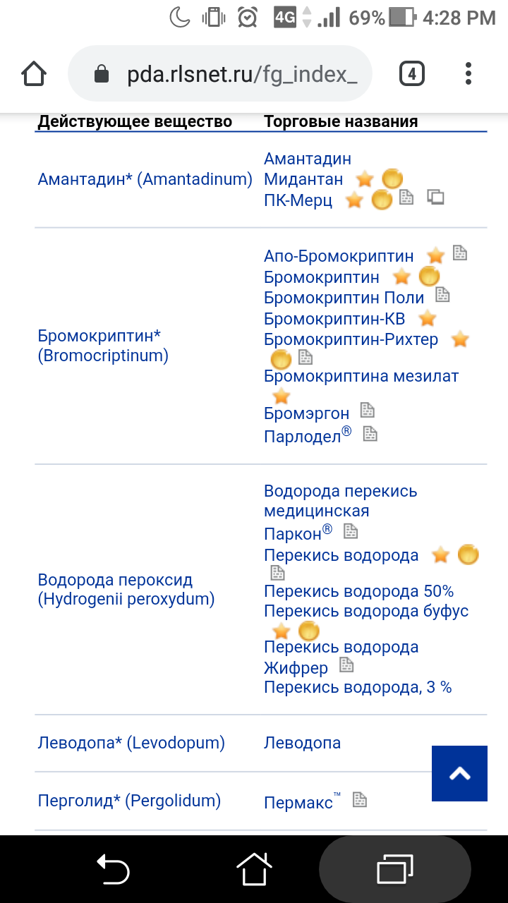Click the document icon beside Апо-Бромокриптин

tap(460, 253)
